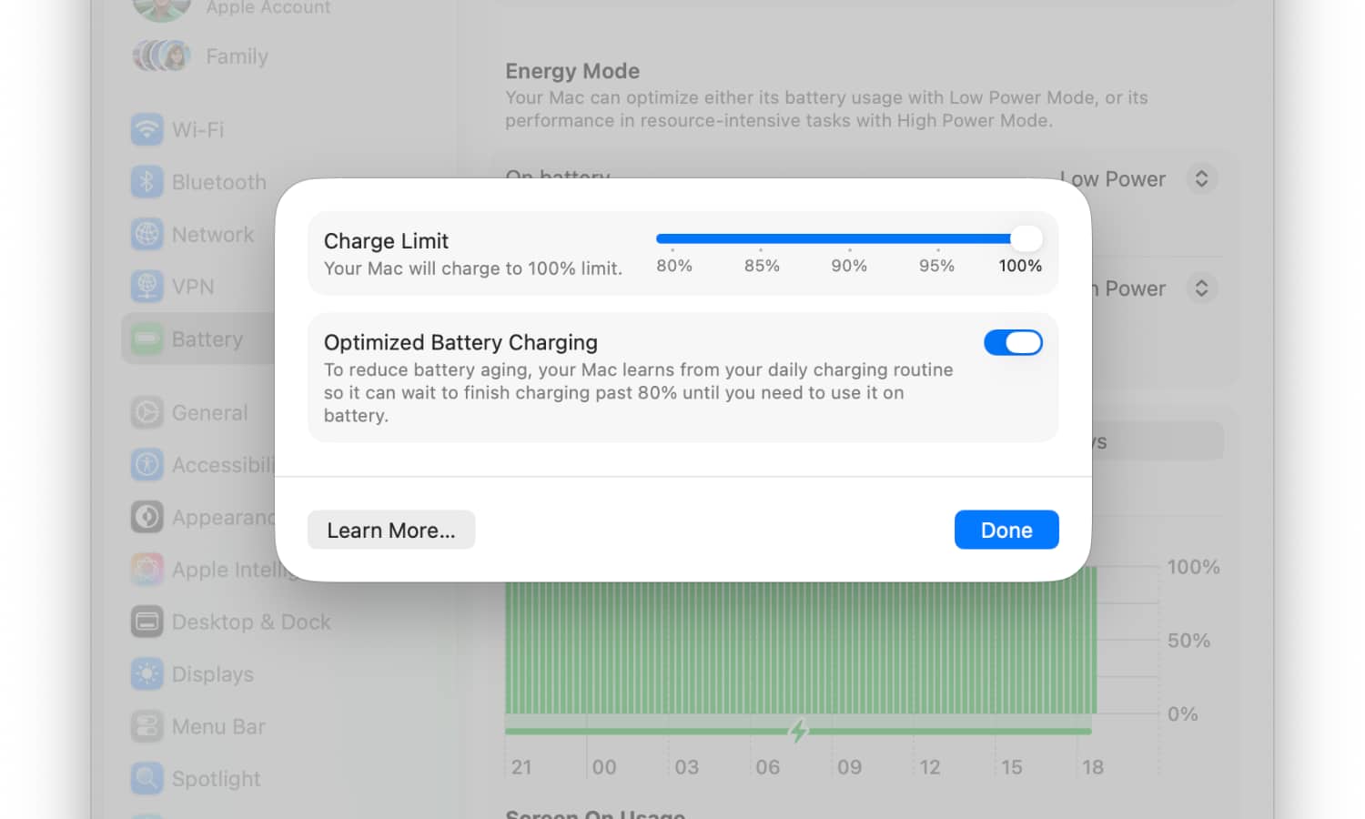Open the power mode dropdown below Low Power
The width and height of the screenshot is (1365, 819).
coord(1201,288)
